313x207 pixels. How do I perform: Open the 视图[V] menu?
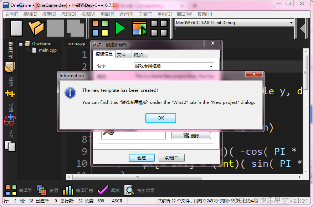[x=88, y=14]
